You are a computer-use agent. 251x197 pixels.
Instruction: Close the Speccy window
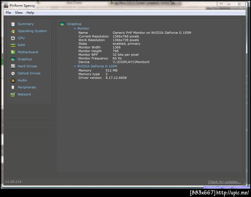(x=239, y=4)
